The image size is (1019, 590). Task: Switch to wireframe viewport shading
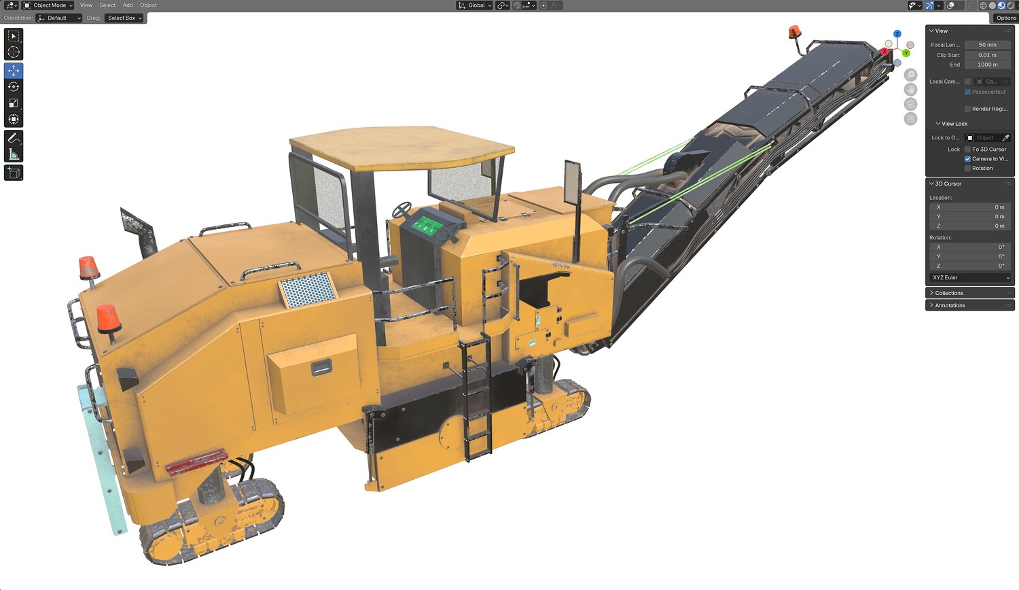(x=983, y=5)
